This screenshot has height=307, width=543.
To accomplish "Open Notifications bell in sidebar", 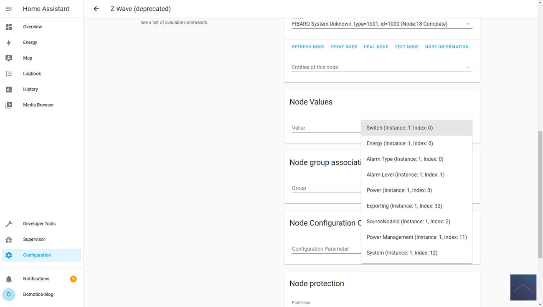I will [x=9, y=279].
